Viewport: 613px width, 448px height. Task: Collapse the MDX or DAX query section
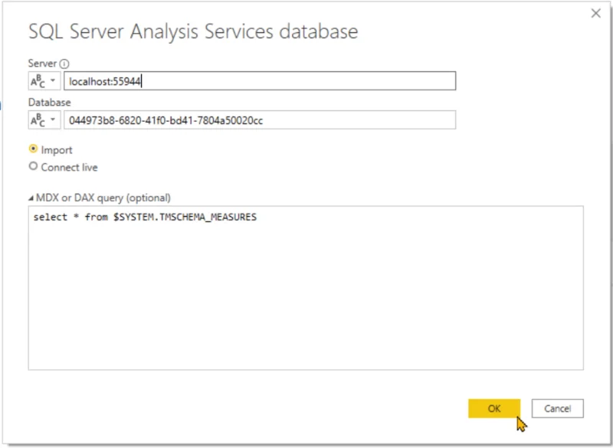pos(31,198)
